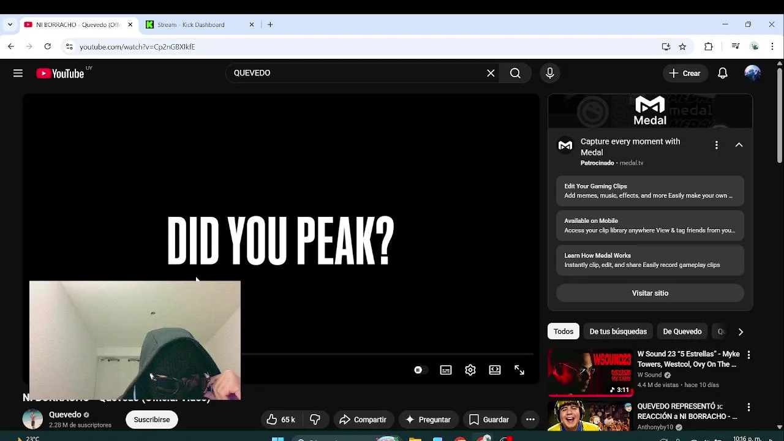Click the scrollbar down arrow
This screenshot has height=441, width=784.
(779, 427)
